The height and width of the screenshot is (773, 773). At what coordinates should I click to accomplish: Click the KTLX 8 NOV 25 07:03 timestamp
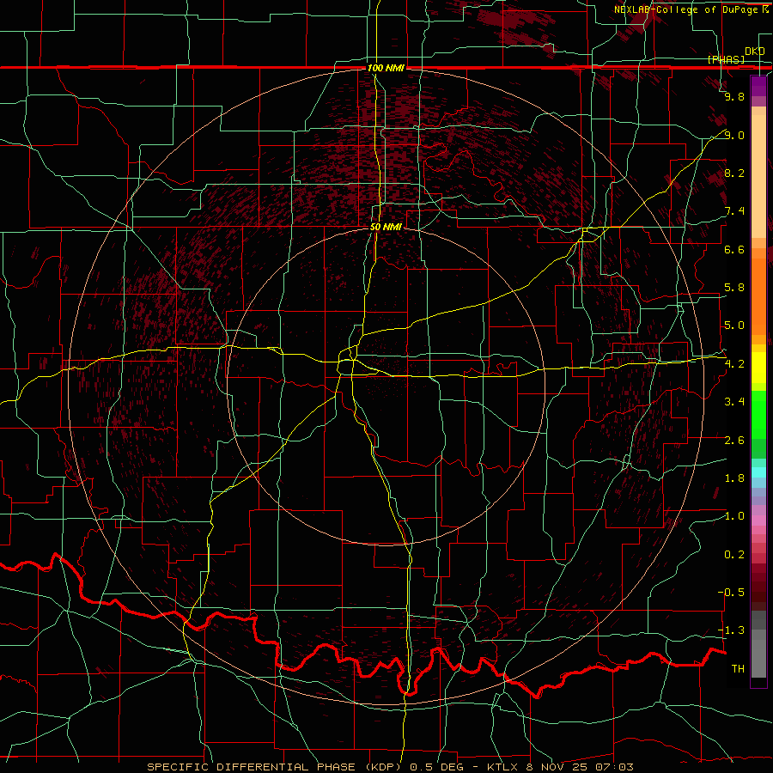(x=560, y=767)
